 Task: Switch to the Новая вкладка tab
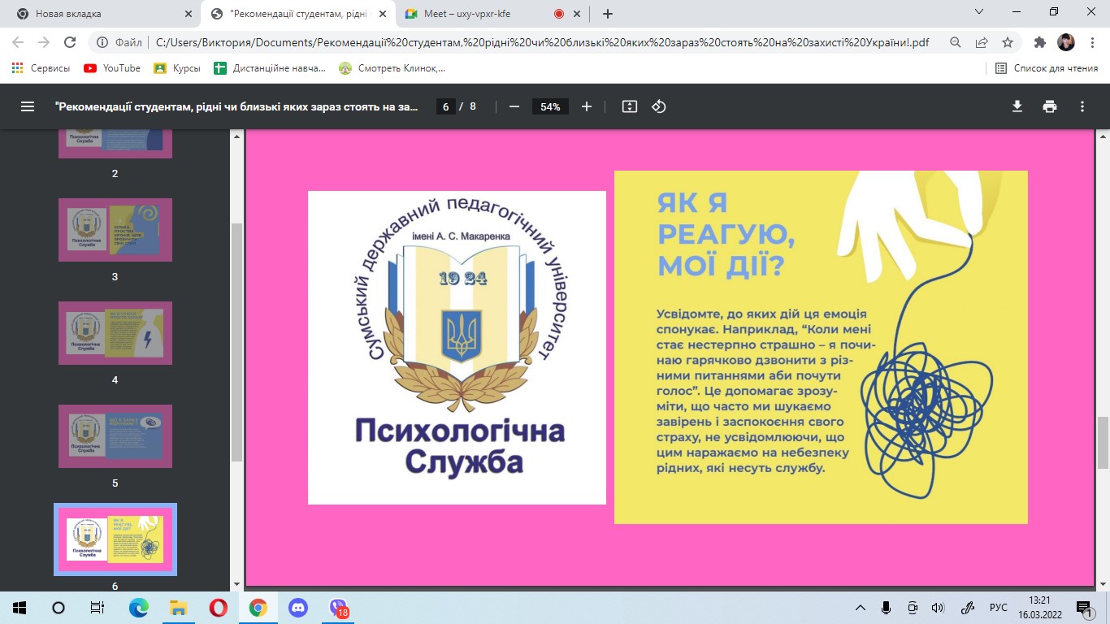point(103,14)
